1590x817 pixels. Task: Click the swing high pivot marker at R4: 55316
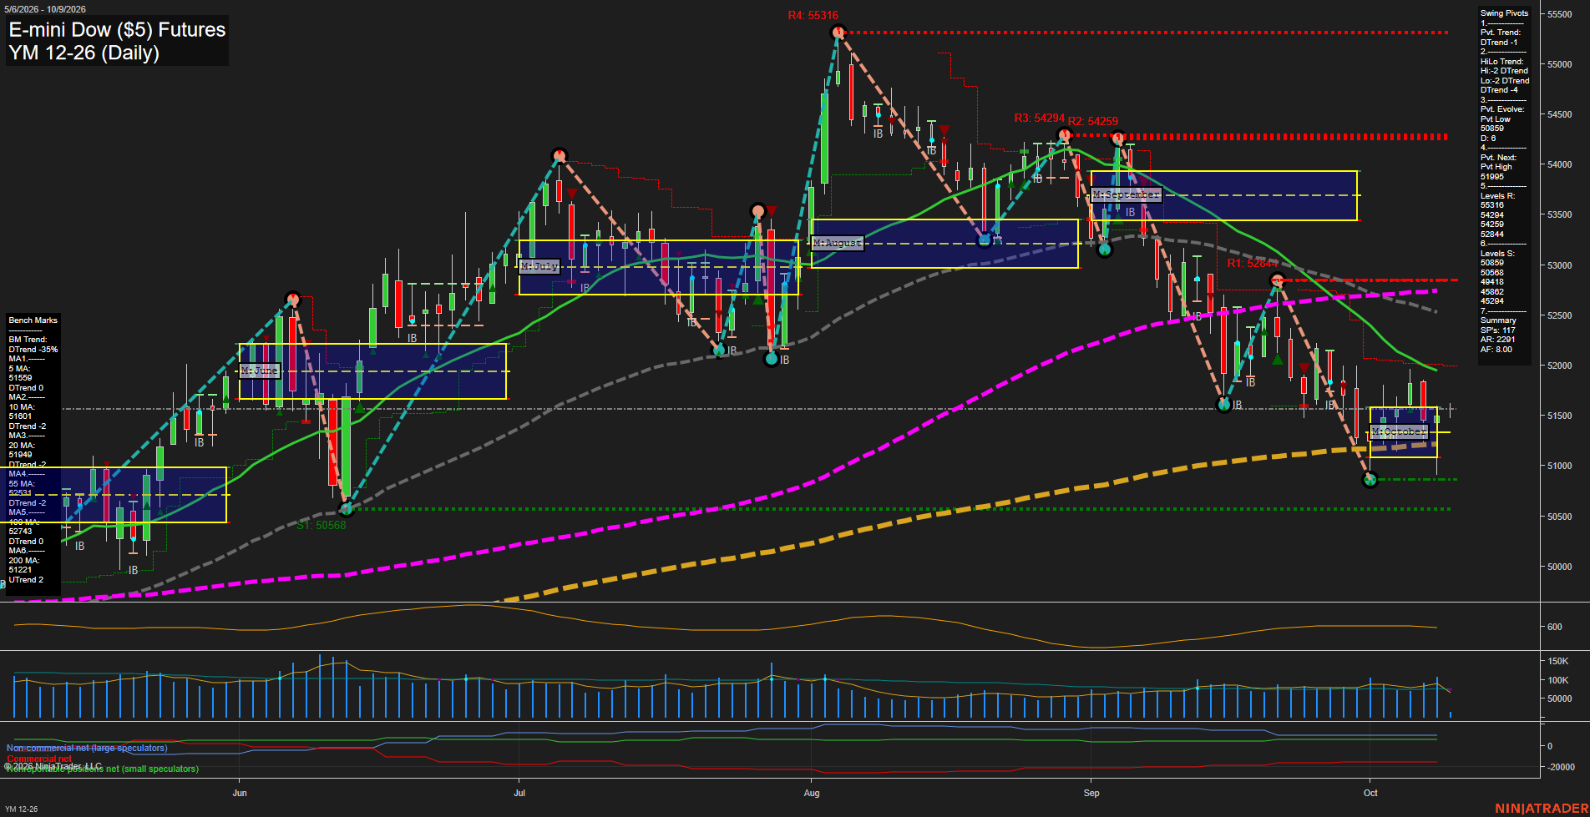(x=838, y=33)
